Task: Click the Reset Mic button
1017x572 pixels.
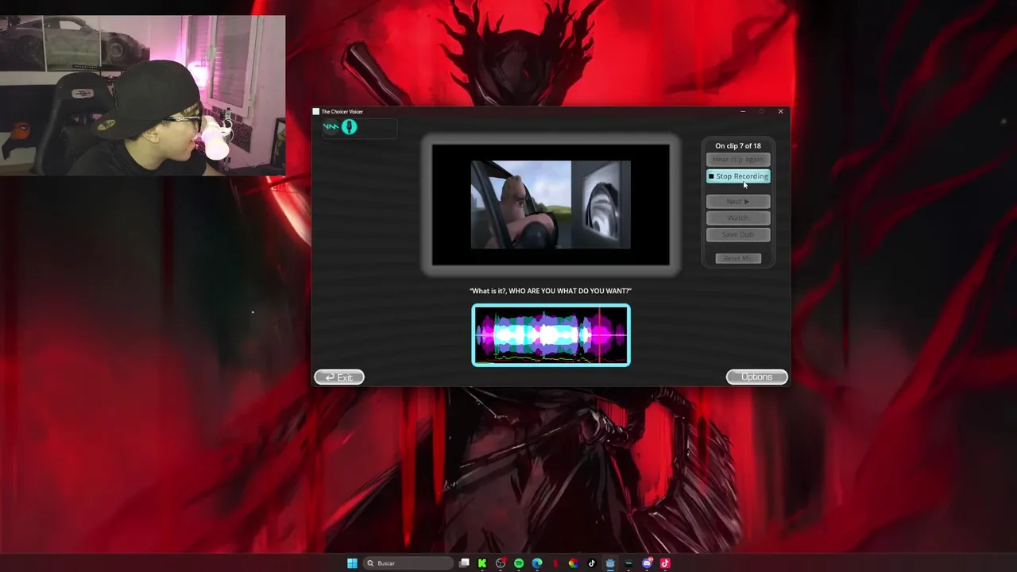Action: coord(738,258)
